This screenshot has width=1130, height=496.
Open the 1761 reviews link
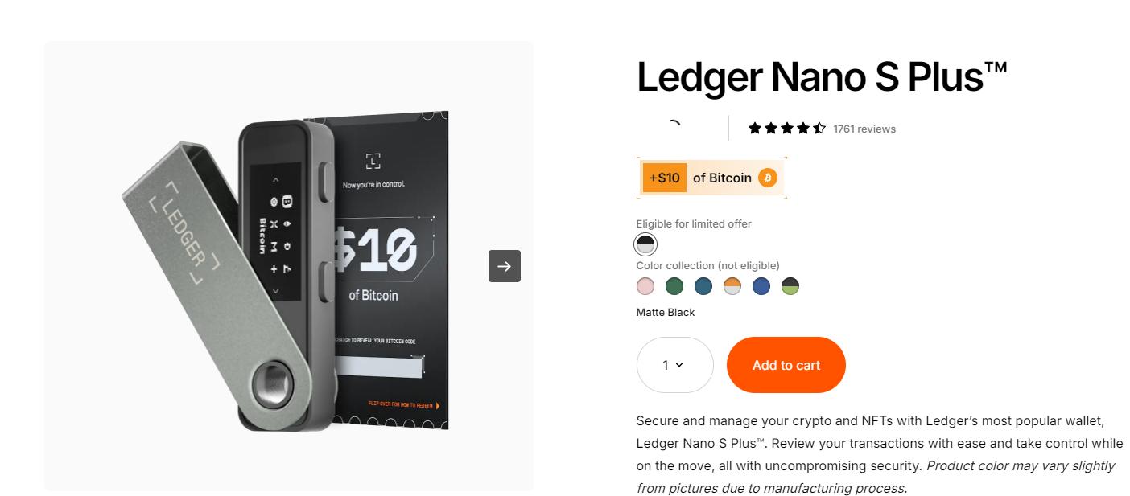coord(864,129)
